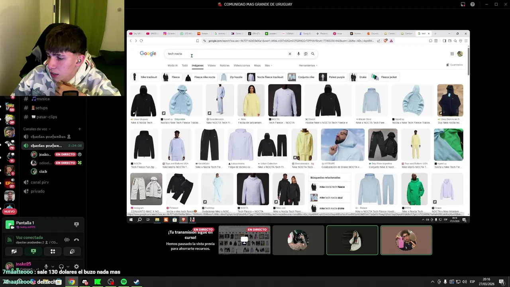Expand microphone input options arrow
This screenshot has width=510, height=287.
click(x=52, y=267)
